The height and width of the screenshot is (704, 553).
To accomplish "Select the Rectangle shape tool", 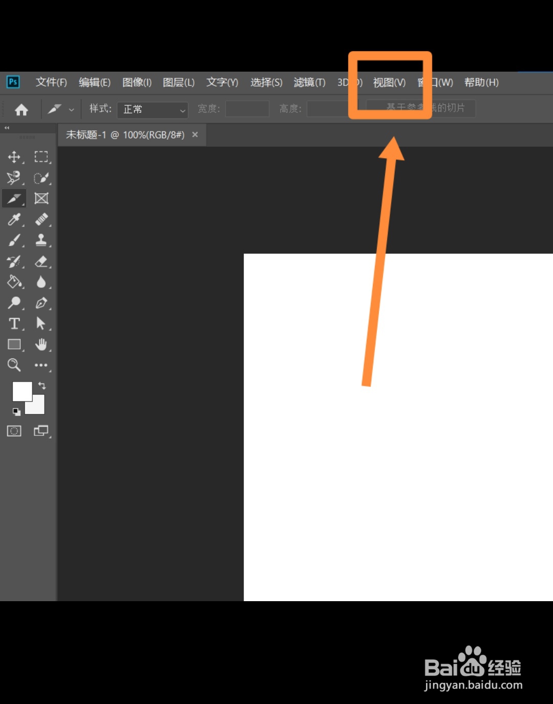I will click(14, 345).
